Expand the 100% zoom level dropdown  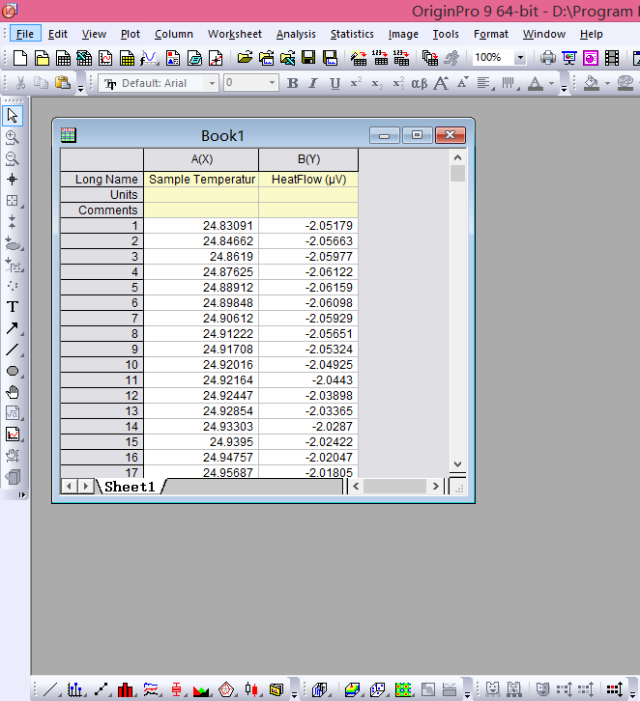520,58
